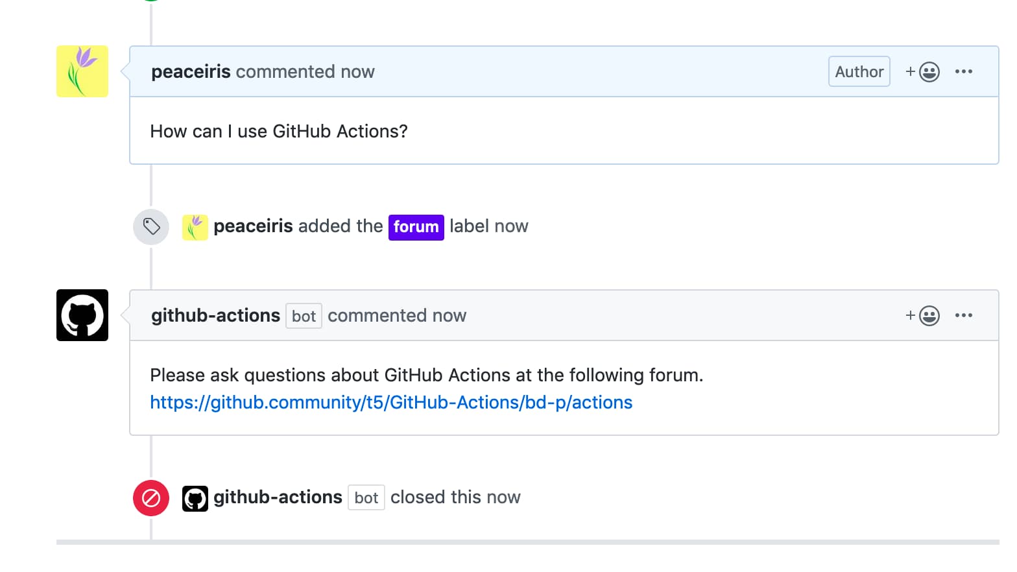Open the kebab menu on github-actions comment
The height and width of the screenshot is (572, 1017).
pyautogui.click(x=964, y=315)
